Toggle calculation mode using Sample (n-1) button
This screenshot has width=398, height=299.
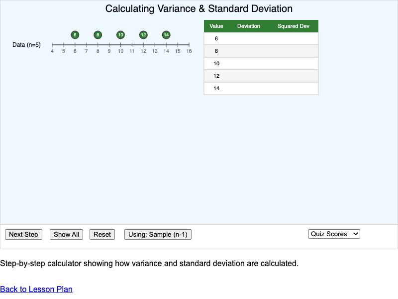pos(158,234)
